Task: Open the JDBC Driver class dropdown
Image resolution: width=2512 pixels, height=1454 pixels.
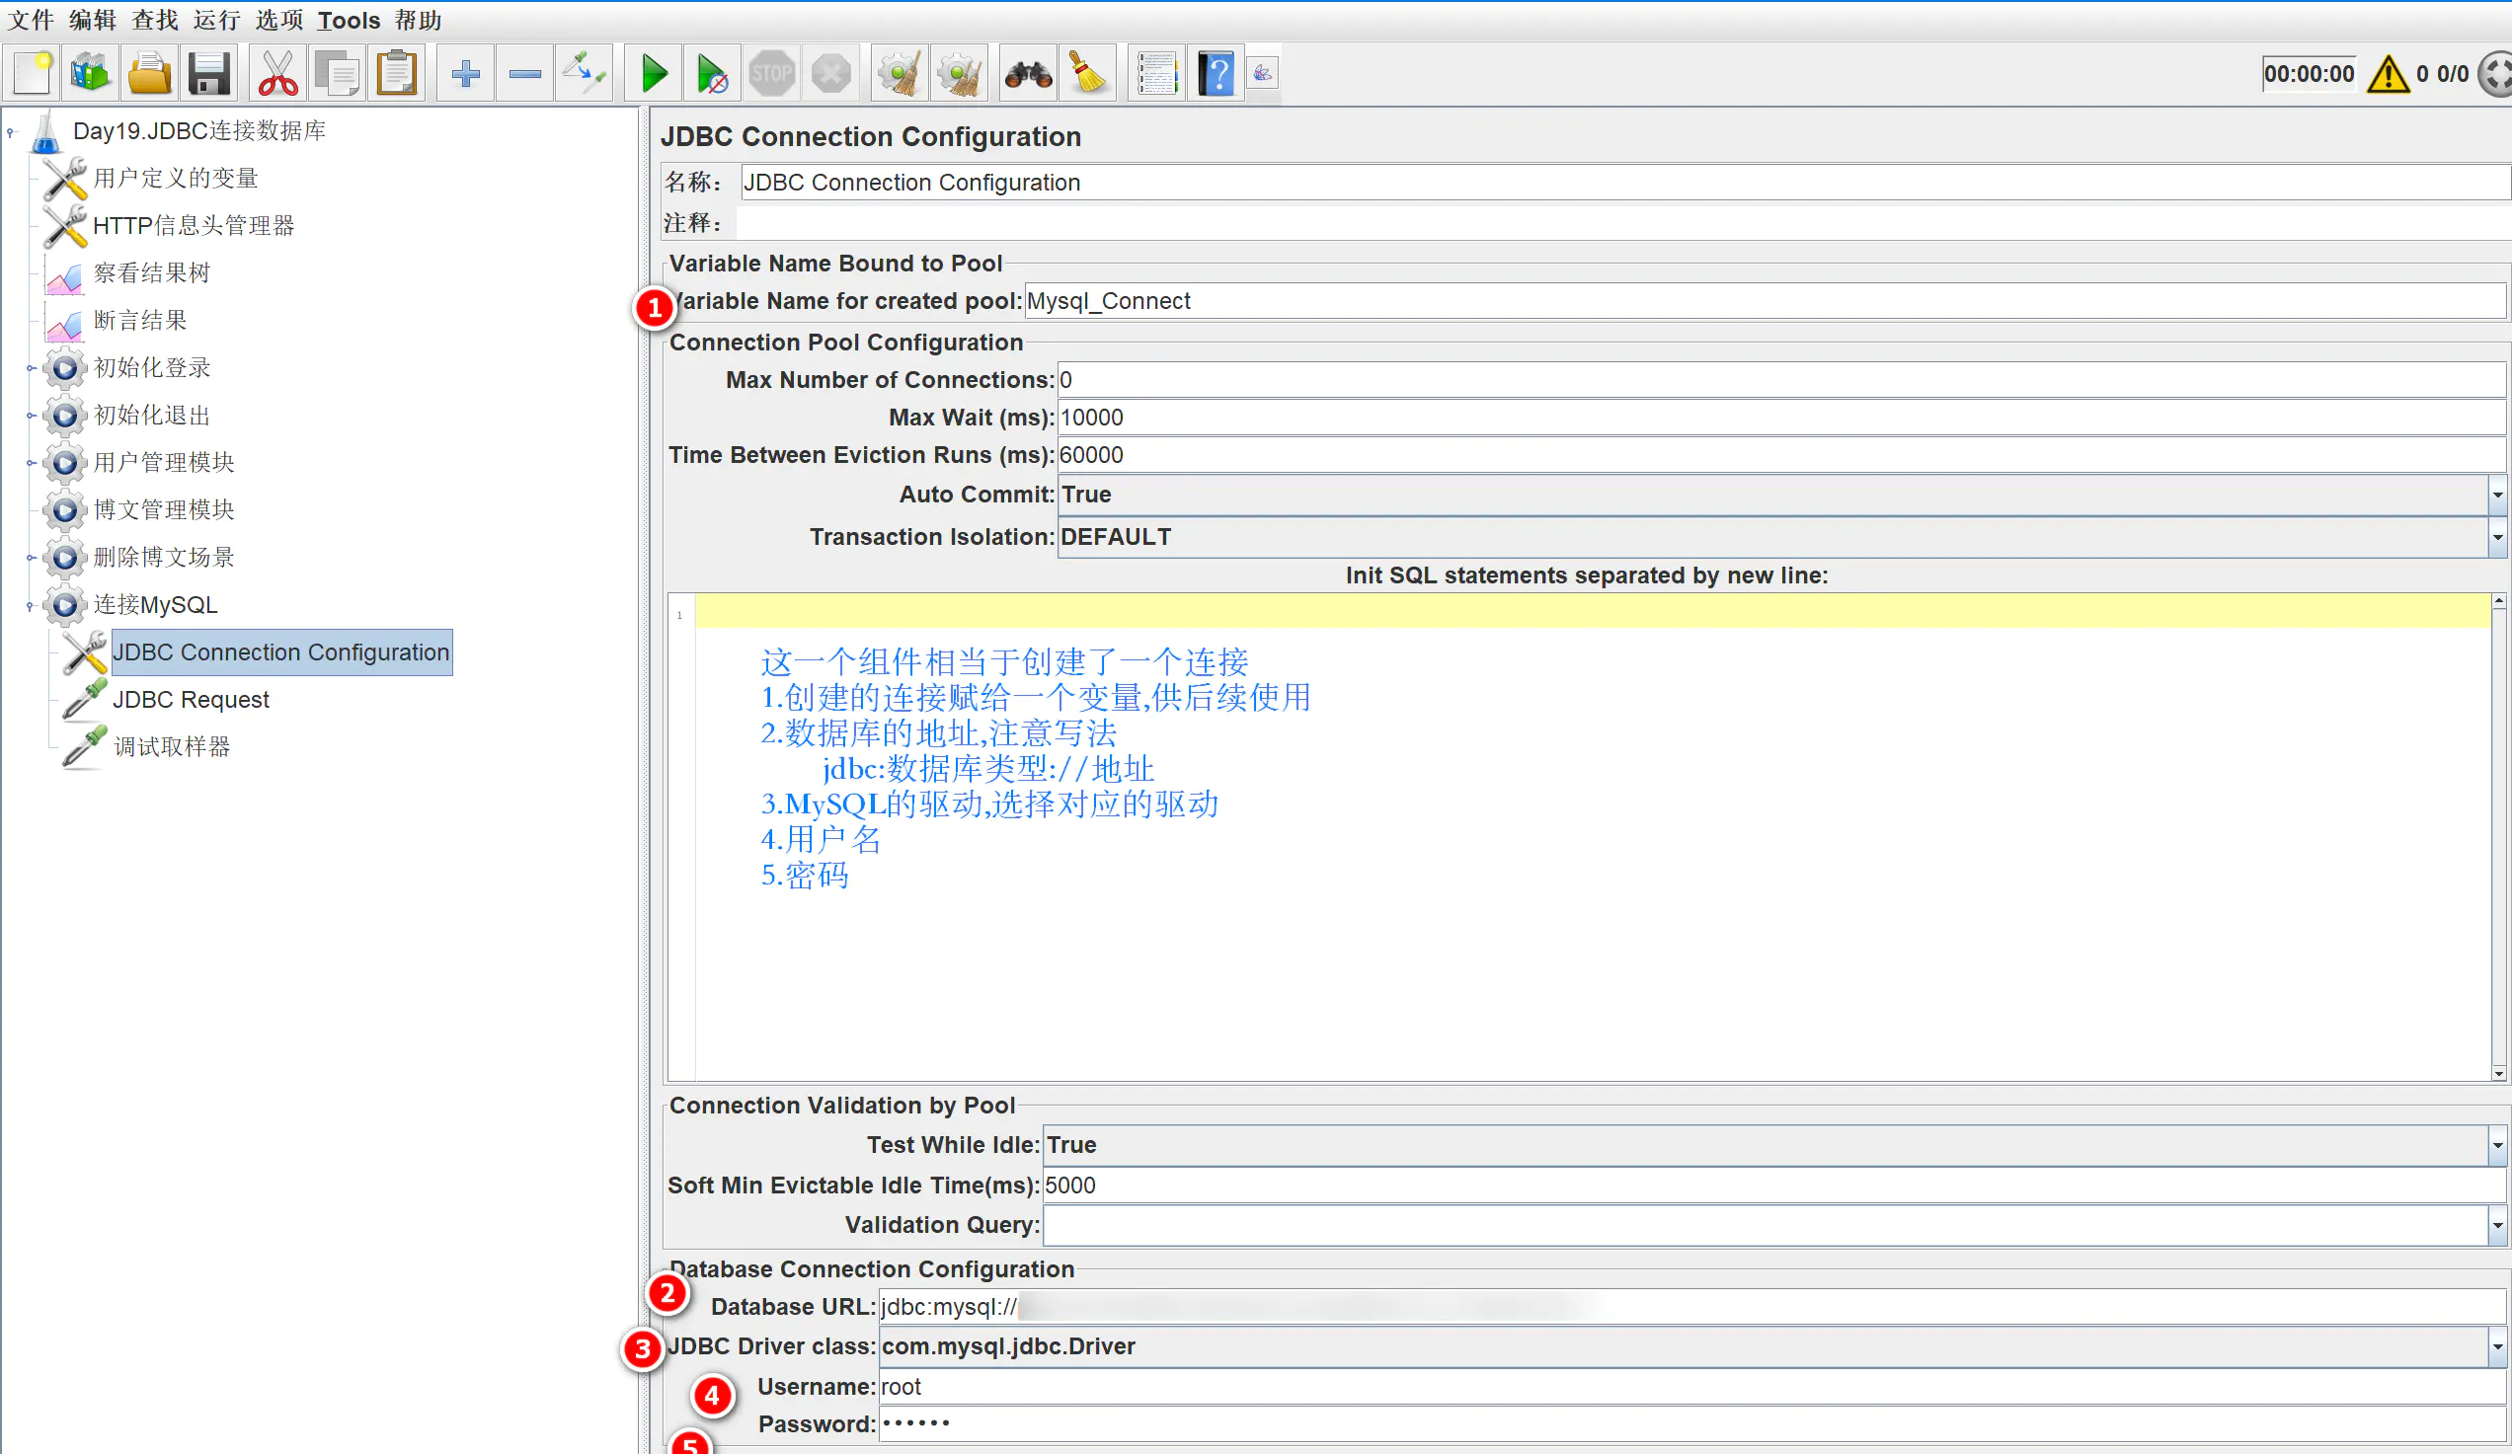Action: tap(2497, 1347)
